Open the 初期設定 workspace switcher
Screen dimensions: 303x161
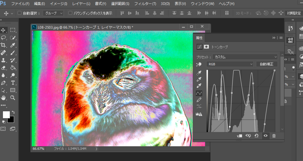294,13
